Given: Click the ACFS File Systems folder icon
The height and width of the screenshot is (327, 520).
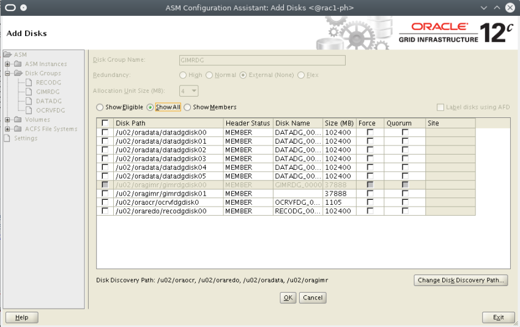Looking at the screenshot, I should (18, 128).
